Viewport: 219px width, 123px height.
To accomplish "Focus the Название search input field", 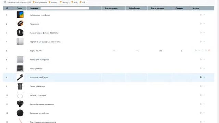I will [65, 8].
